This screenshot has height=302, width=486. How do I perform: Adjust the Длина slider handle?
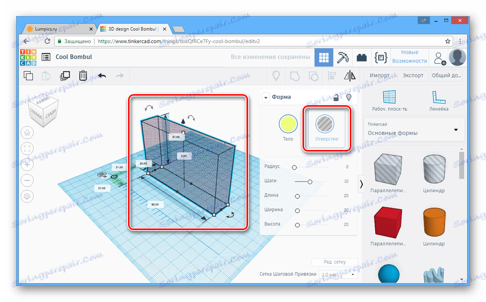(x=297, y=196)
